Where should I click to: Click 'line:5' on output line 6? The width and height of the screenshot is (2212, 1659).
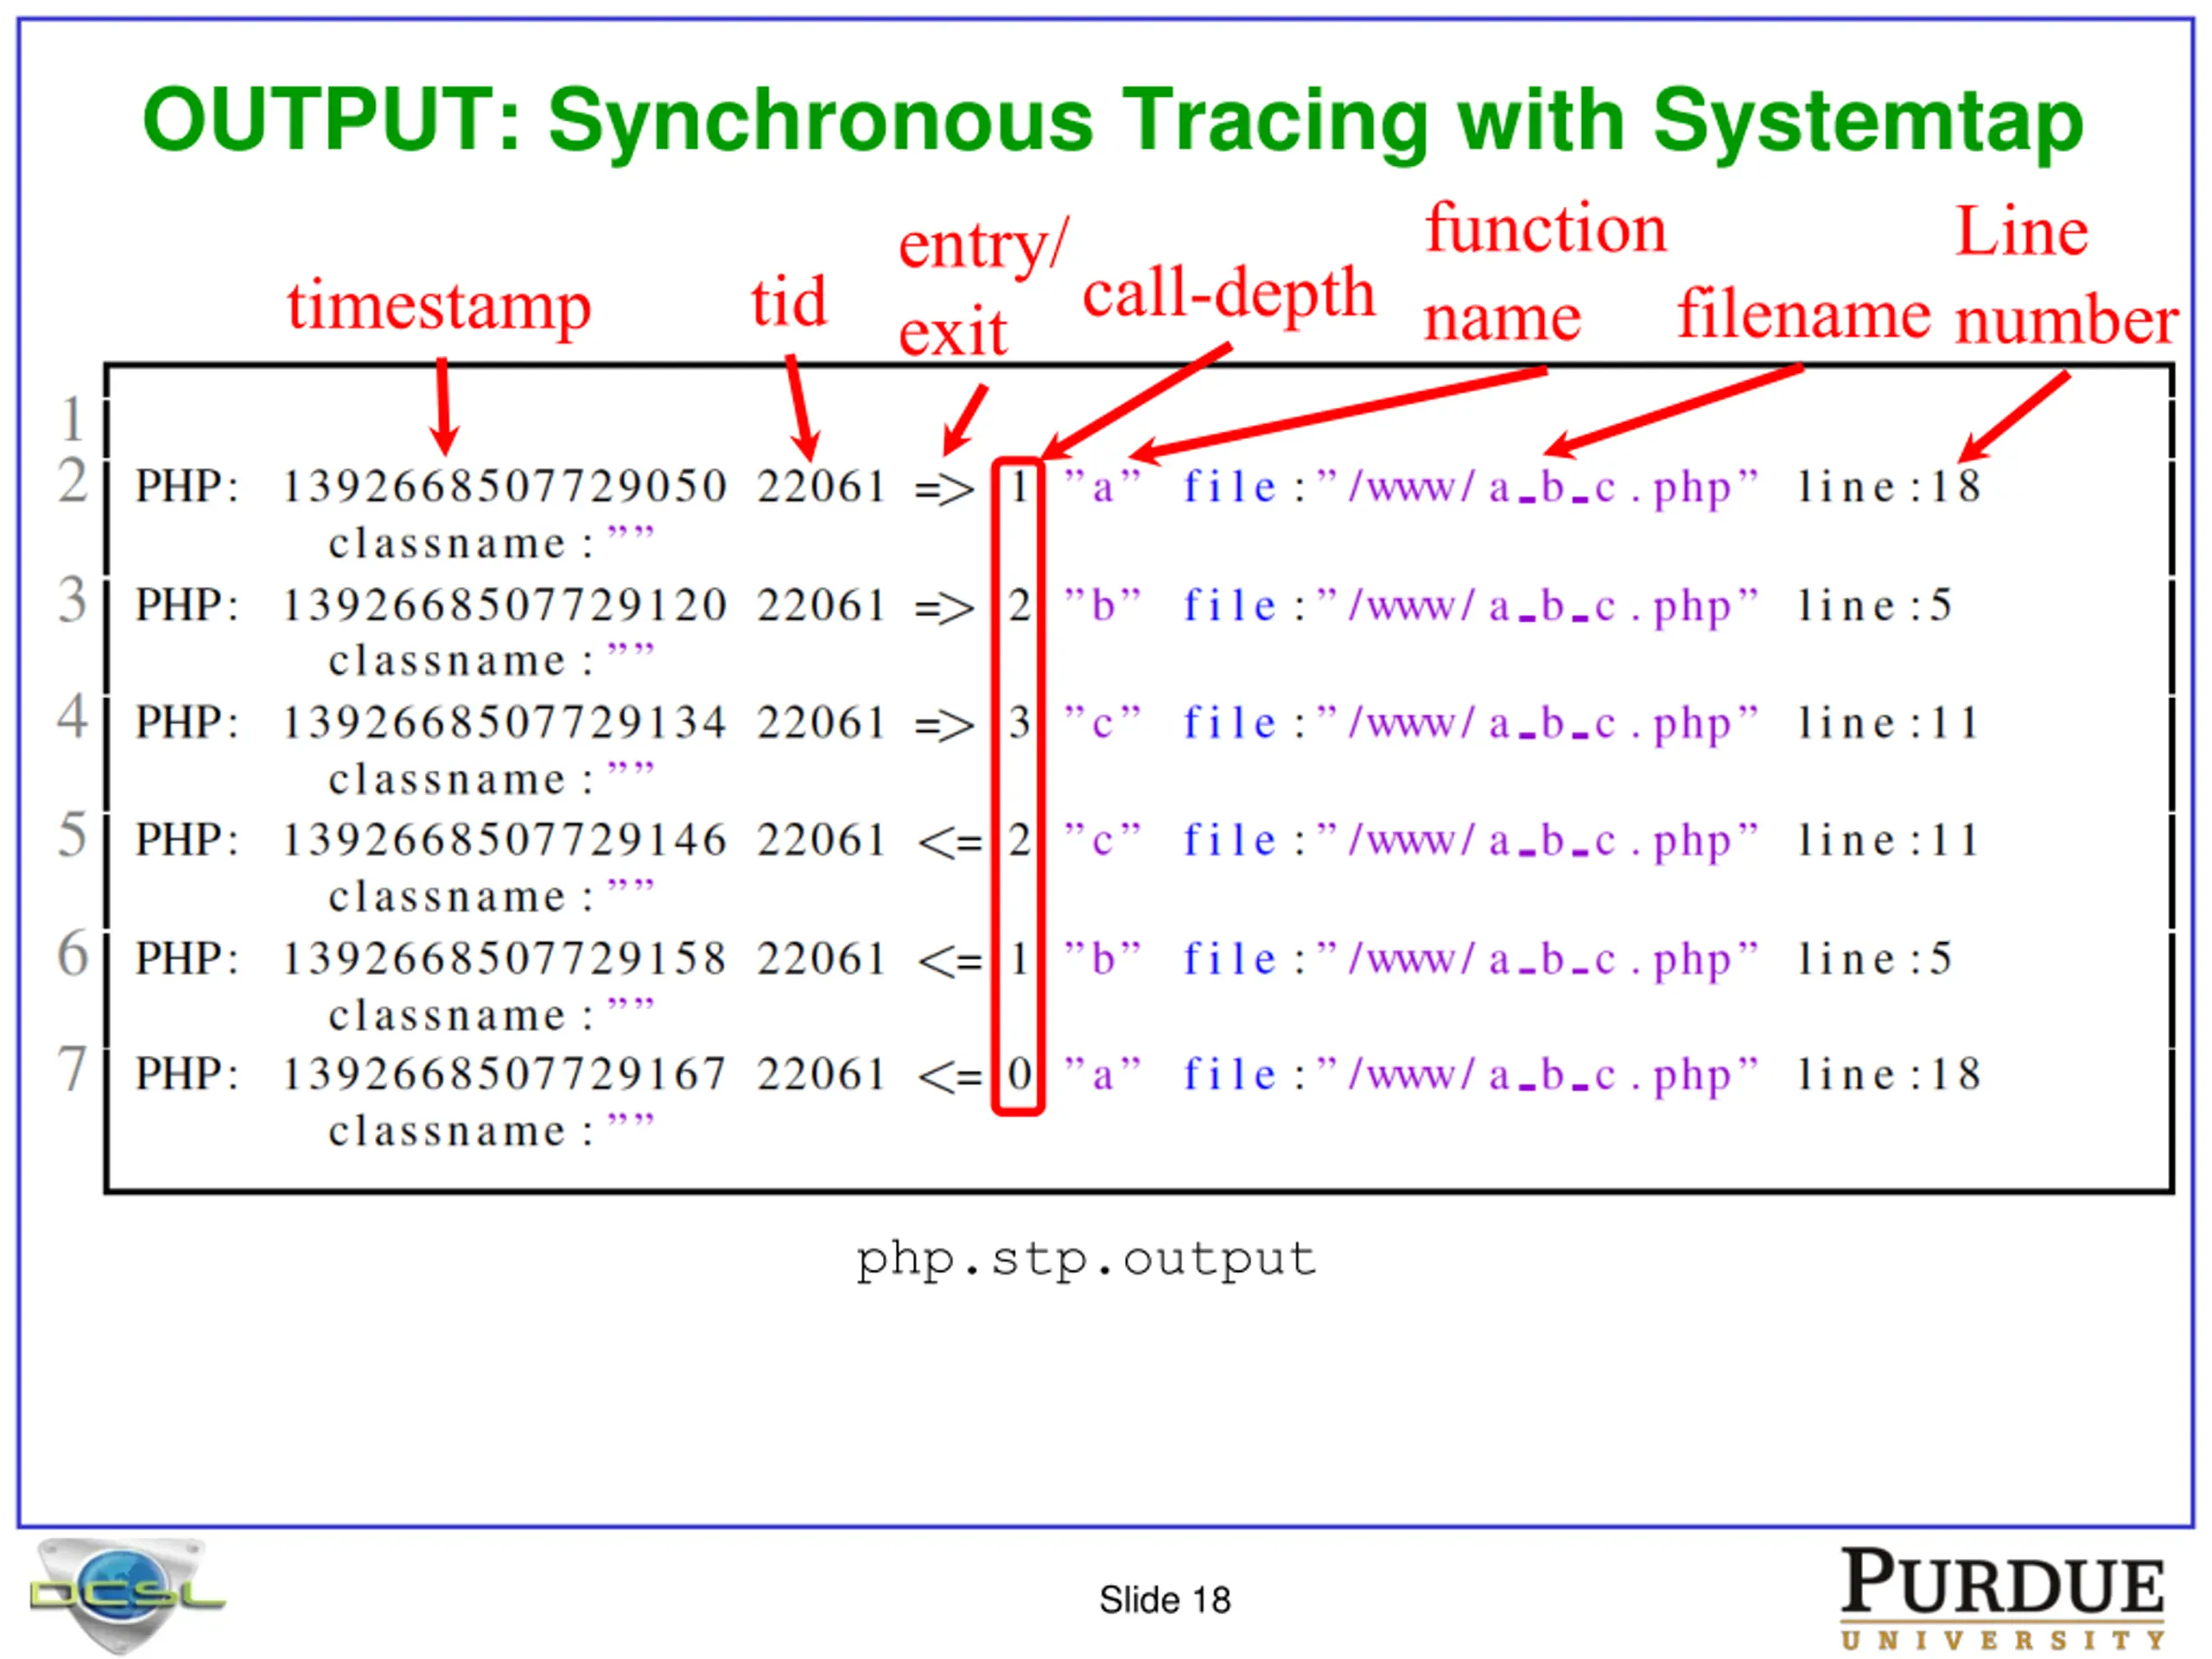pos(1875,958)
